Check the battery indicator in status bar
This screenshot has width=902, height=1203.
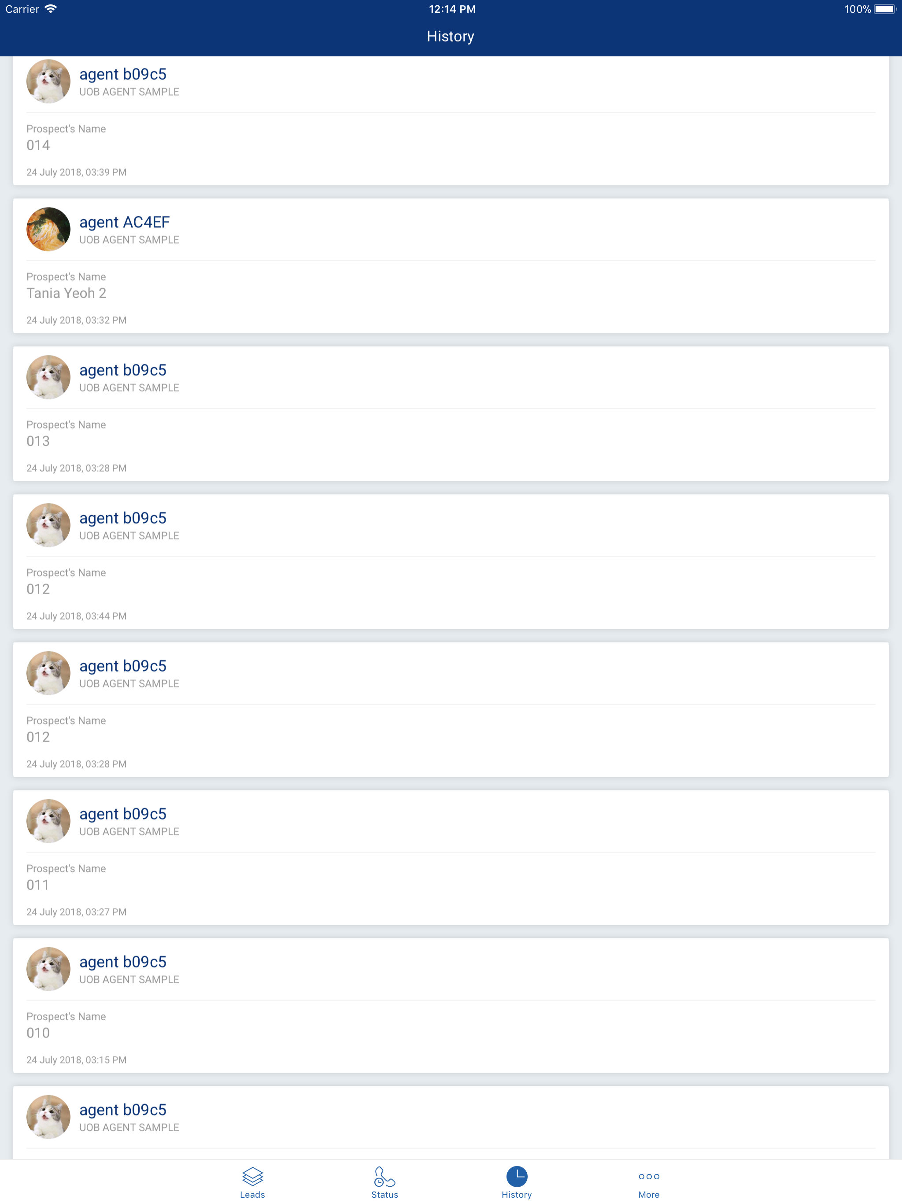click(884, 9)
